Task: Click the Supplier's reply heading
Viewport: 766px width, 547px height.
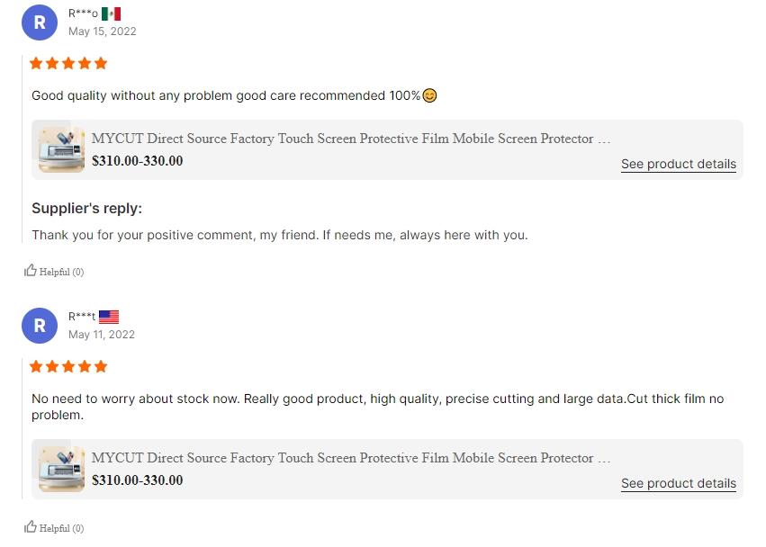Action: click(86, 208)
